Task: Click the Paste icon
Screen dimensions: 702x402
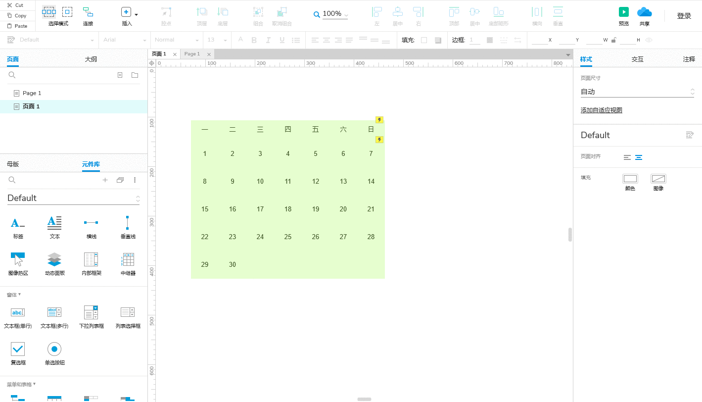Action: pyautogui.click(x=9, y=26)
